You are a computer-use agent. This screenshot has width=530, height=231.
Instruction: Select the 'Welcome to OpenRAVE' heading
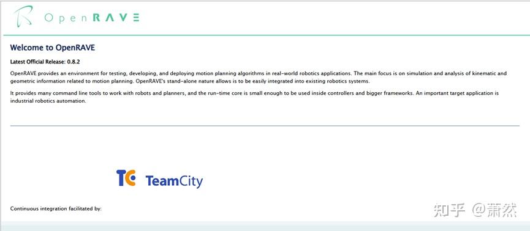point(53,48)
